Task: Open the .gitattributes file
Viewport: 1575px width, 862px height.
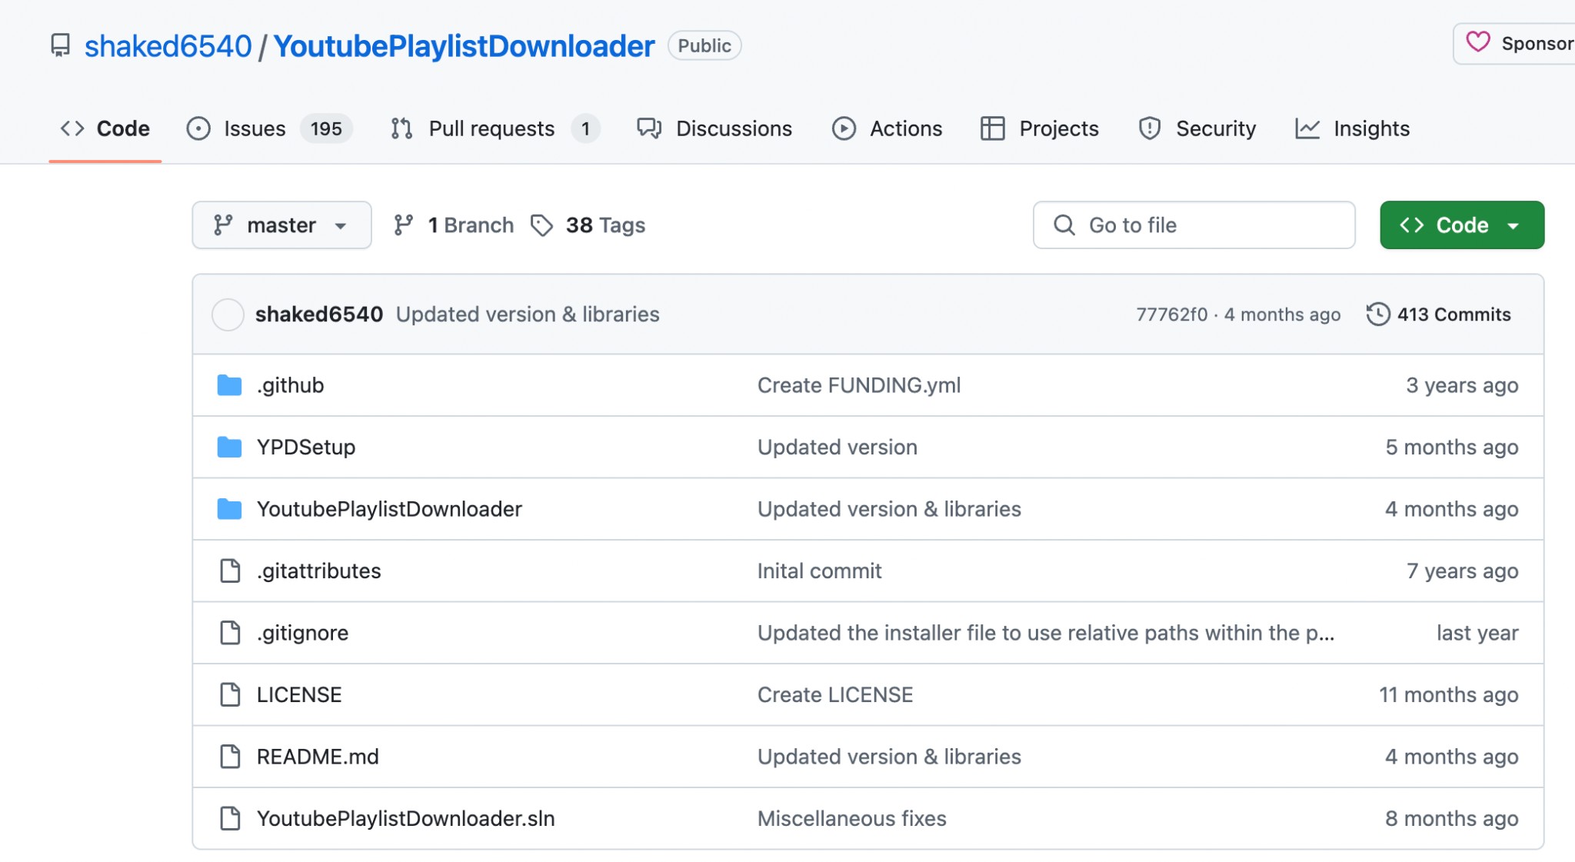Action: point(319,571)
